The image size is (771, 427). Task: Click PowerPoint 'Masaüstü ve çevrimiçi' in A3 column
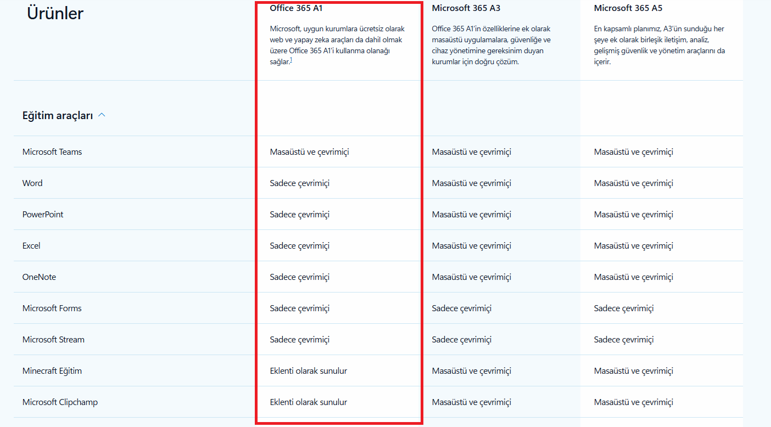click(x=471, y=215)
